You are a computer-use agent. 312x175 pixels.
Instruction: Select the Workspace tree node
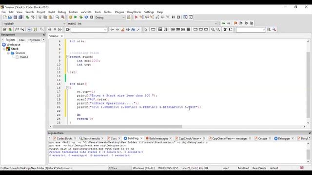coord(13,45)
